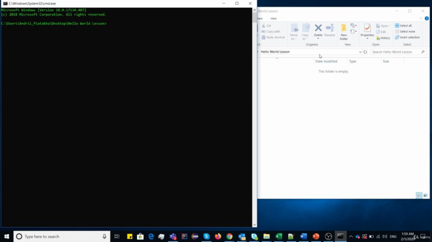Click the search magnifier in Explorer

coord(423,52)
